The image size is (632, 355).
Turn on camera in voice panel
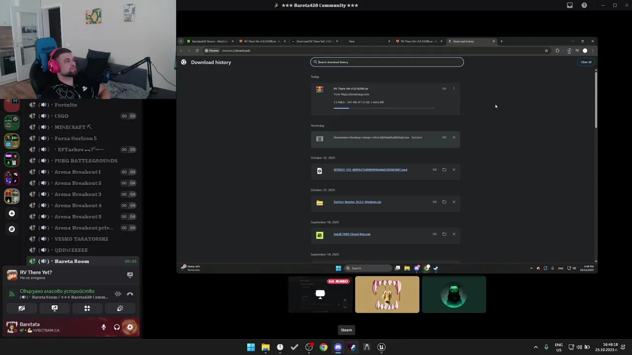22,308
